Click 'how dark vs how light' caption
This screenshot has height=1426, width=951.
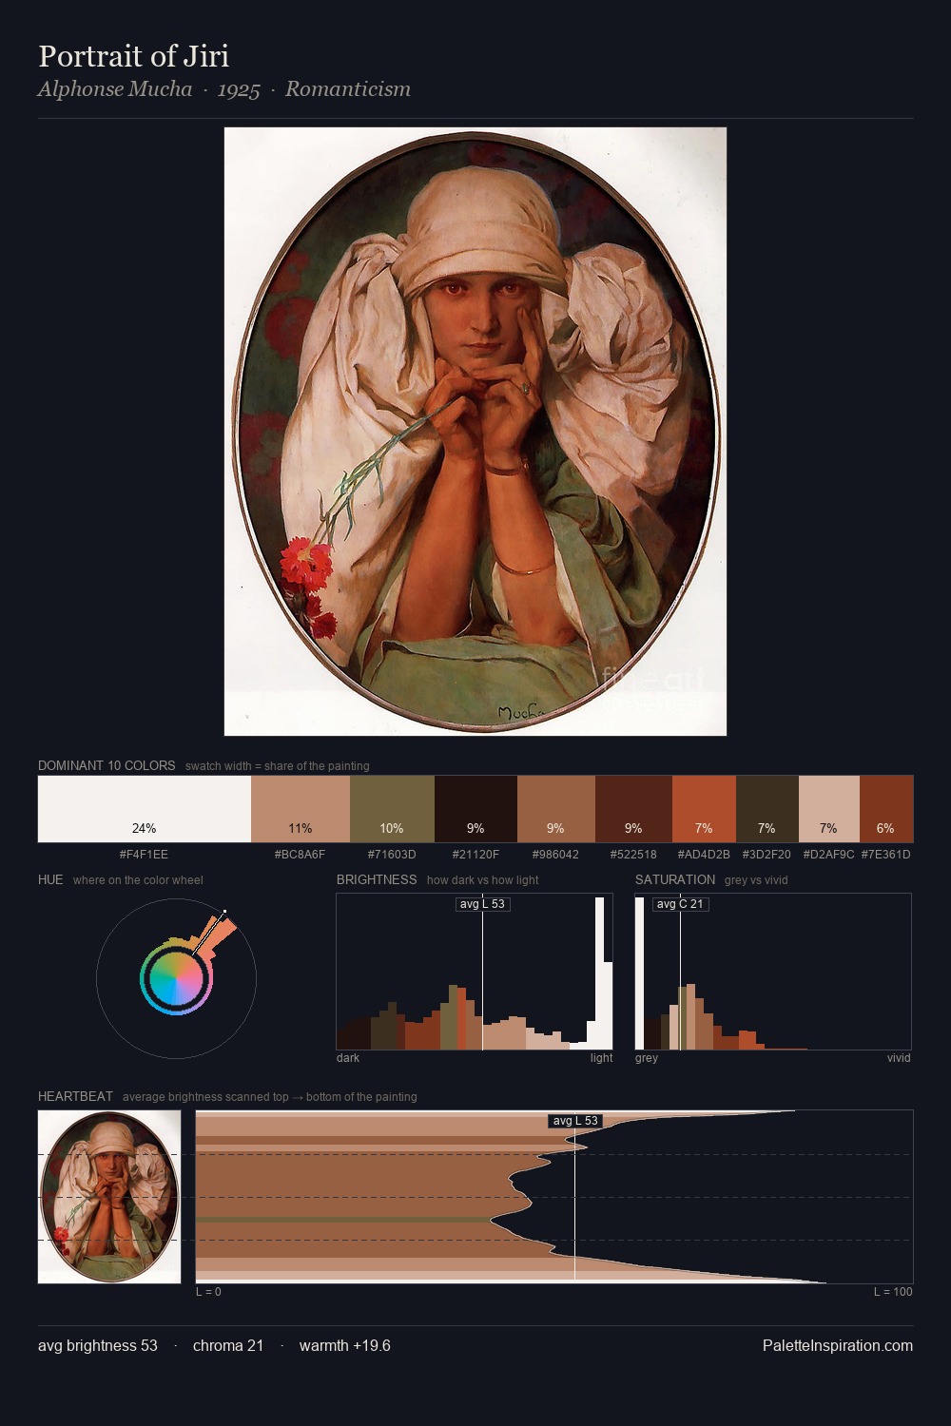click(x=483, y=880)
